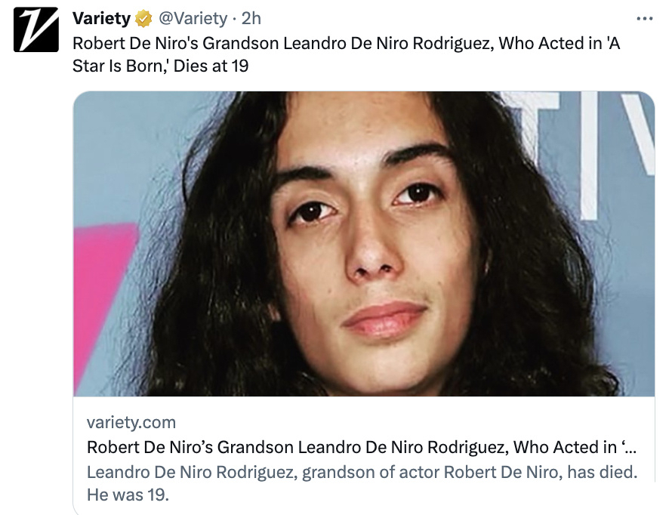Viewport: 669px width, 515px height.
Task: Click "Star Is Born,' Dies at 19" tweet line
Action: click(160, 66)
